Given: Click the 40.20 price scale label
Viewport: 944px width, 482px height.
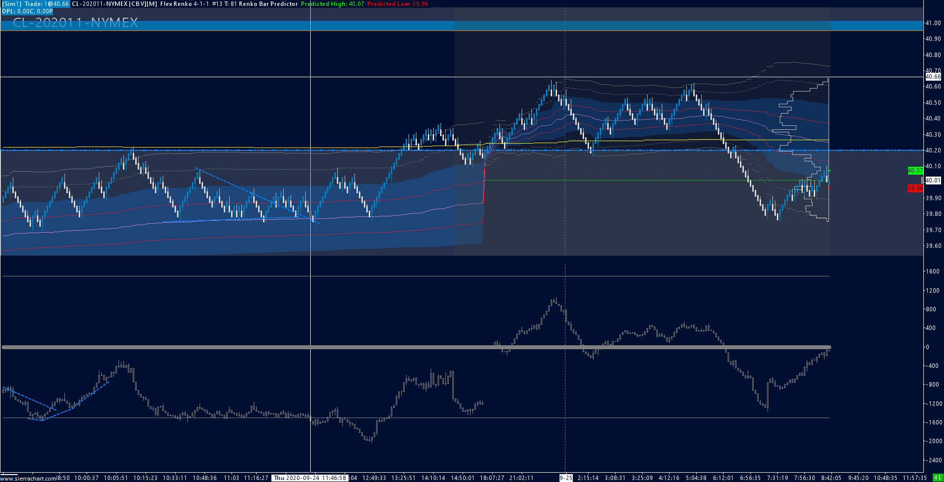Looking at the screenshot, I should pos(933,151).
